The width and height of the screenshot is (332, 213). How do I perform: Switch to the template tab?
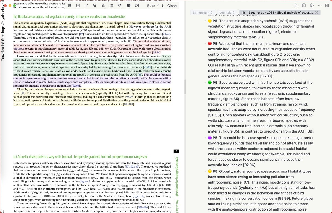click(203, 13)
